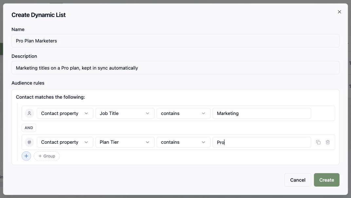Screen dimensions: 351x198
Task: Open Contact property dropdown in Job Title rule
Action: pyautogui.click(x=65, y=113)
